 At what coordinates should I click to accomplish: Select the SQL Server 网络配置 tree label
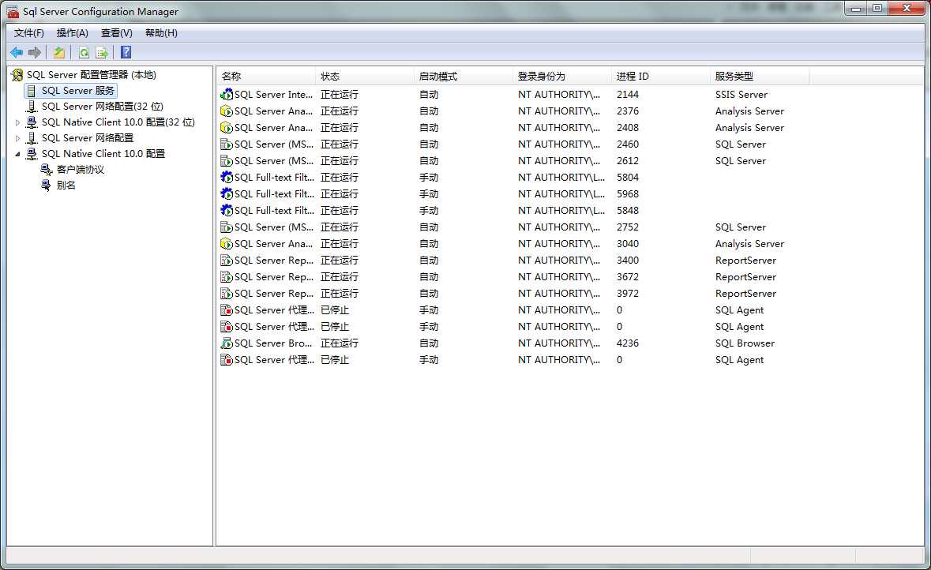[88, 138]
